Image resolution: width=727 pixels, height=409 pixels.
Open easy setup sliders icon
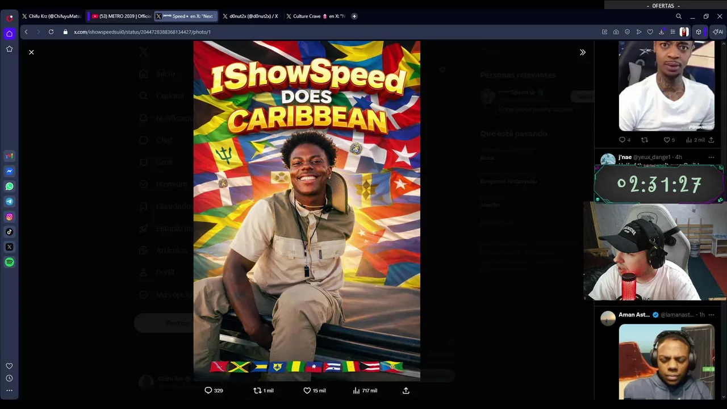point(673,32)
